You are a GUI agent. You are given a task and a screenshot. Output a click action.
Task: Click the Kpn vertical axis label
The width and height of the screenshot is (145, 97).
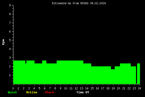[3, 42]
